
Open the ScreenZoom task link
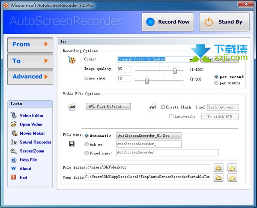point(32,151)
